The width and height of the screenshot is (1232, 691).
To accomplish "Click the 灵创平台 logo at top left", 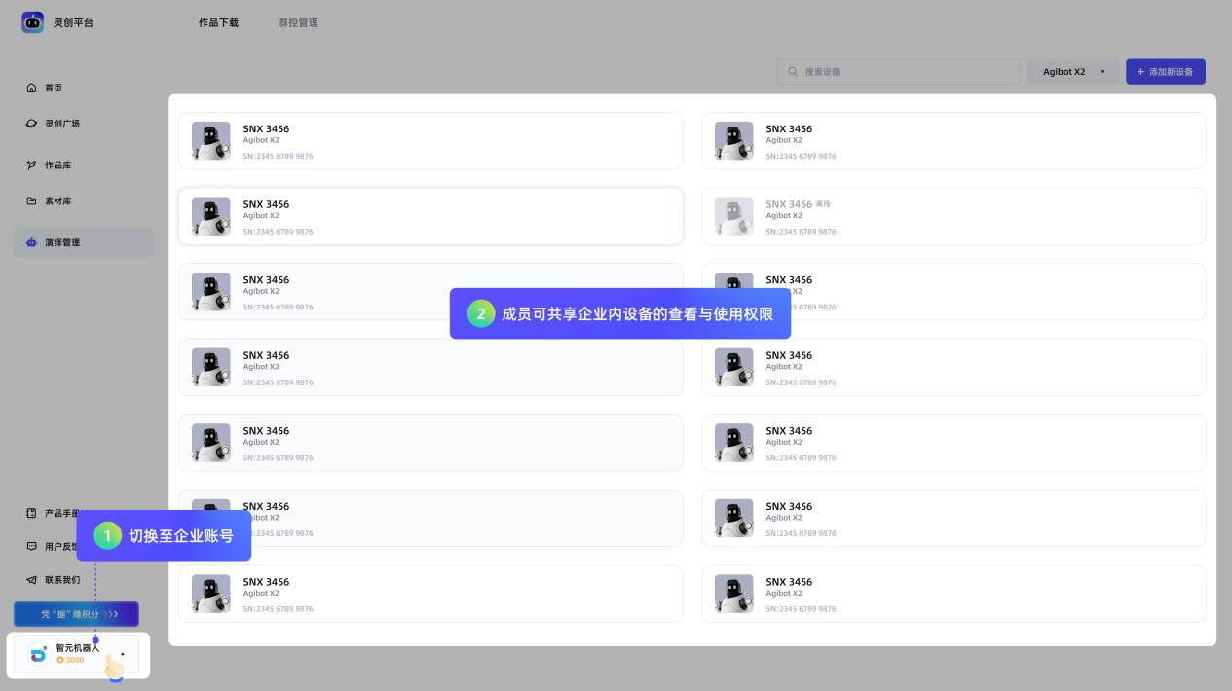I will tap(32, 22).
